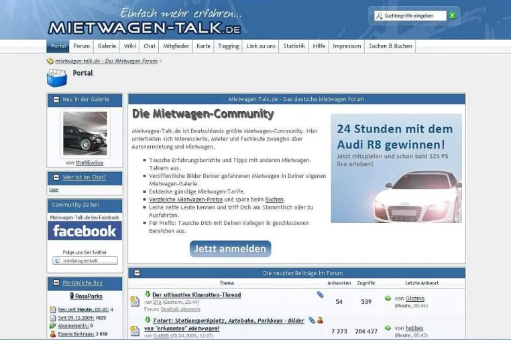Viewport: 511px width, 340px height.
Task: Click the Uwe chat user link
Action: point(54,189)
